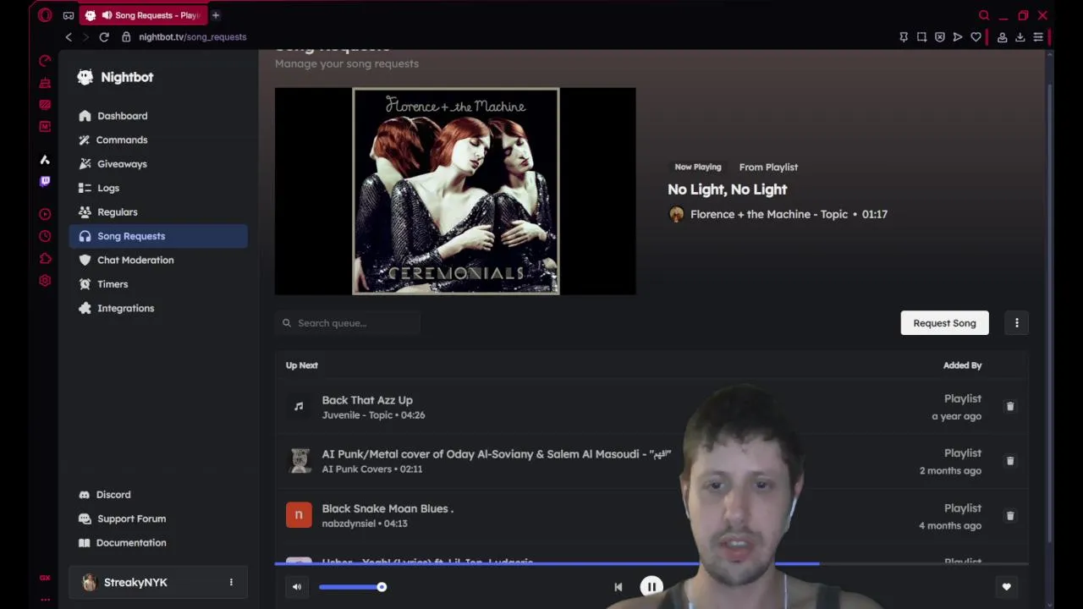
Task: Click the AI Punk/Metal cover song title
Action: (x=497, y=454)
